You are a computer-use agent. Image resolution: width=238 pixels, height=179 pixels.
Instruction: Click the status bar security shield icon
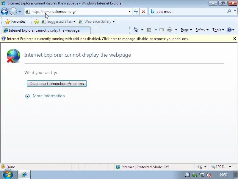[x=3, y=167]
